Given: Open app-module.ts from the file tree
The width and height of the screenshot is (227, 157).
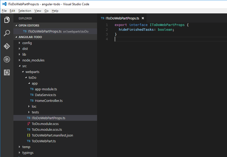Looking at the screenshot, I should point(46,89).
